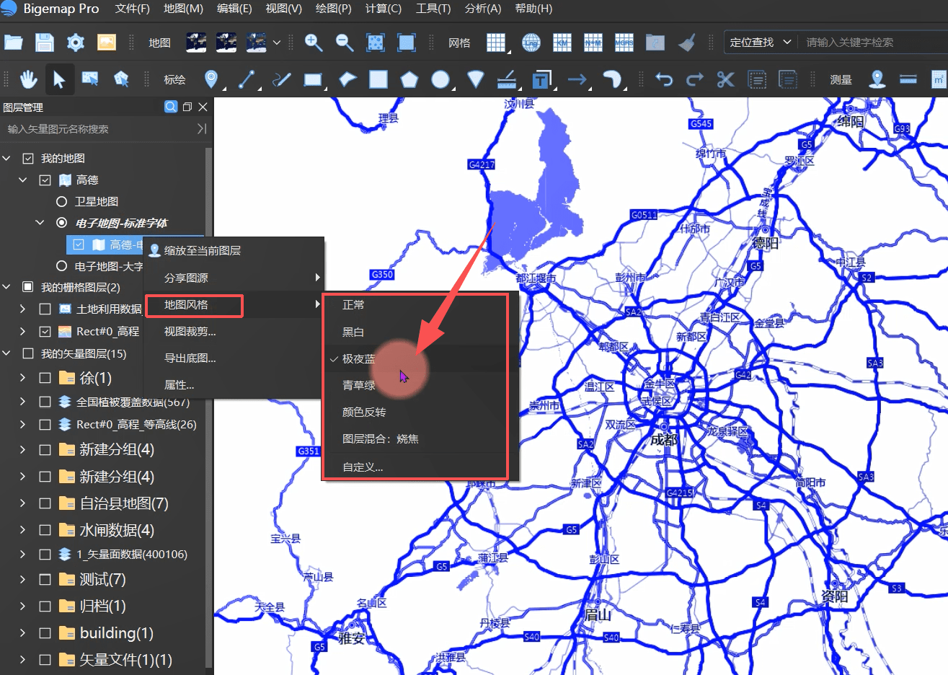The width and height of the screenshot is (948, 675).
Task: Click the zoom out magnifier icon
Action: pos(345,43)
